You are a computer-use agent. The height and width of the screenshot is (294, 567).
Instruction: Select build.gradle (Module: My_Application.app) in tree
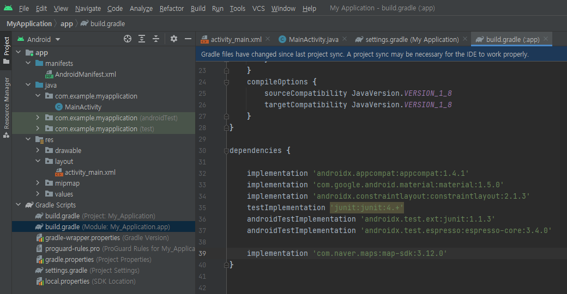pos(104,227)
